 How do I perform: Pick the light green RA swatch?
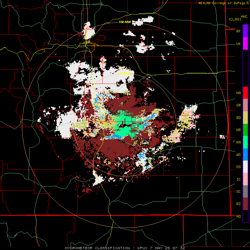point(245,142)
